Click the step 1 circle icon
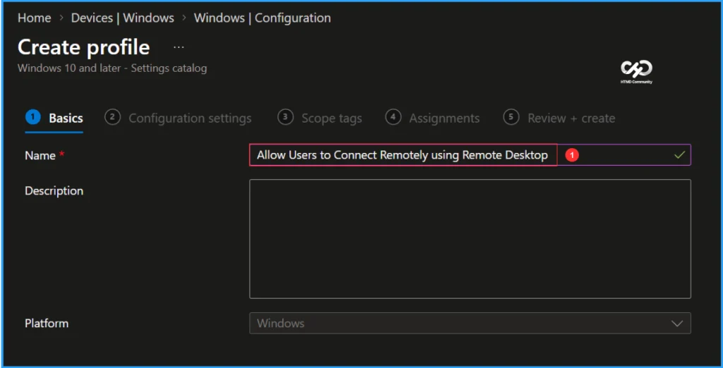This screenshot has width=723, height=368. coord(33,117)
